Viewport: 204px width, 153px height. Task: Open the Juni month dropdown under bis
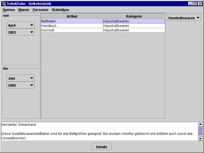(x=21, y=78)
